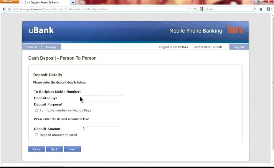Click the uBank logo

click(41, 30)
